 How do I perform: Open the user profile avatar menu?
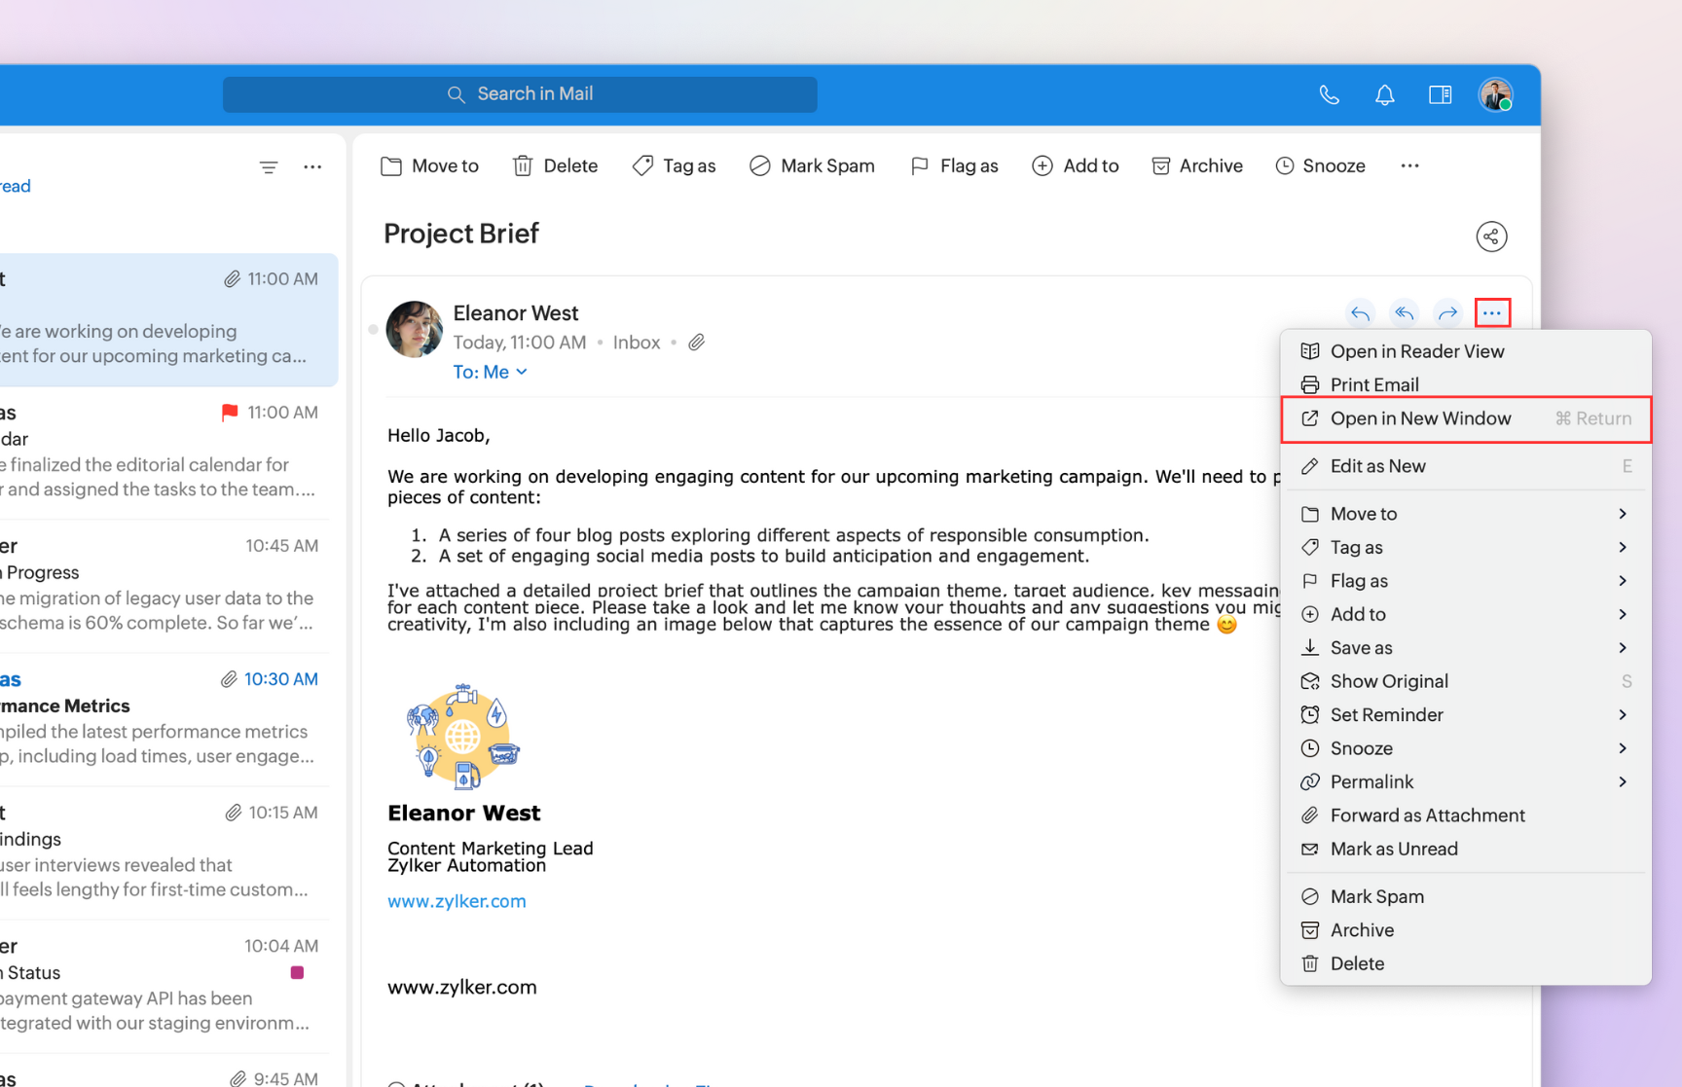click(1495, 94)
